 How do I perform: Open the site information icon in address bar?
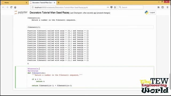pyautogui.click(x=33, y=7)
